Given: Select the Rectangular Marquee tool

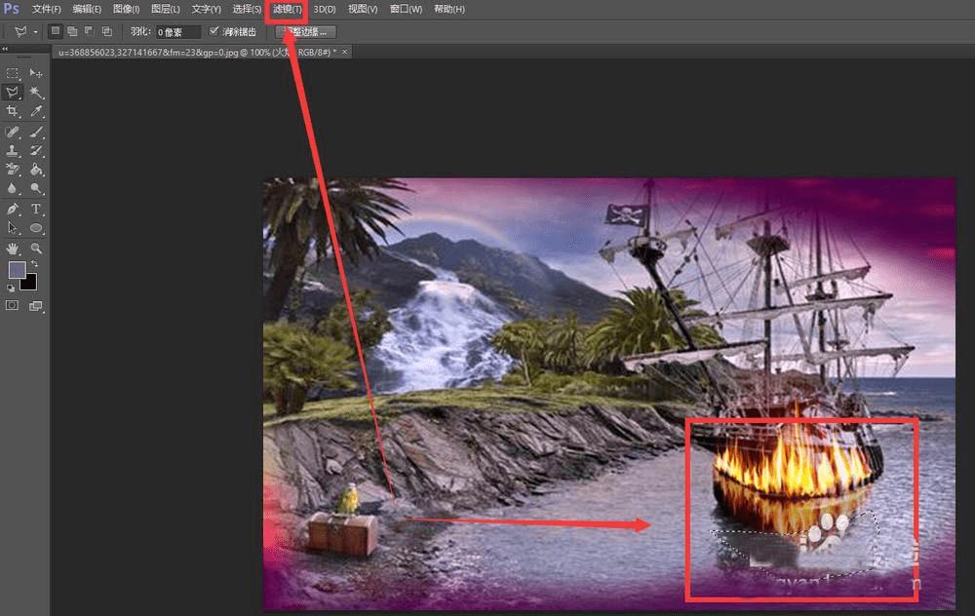Looking at the screenshot, I should (x=12, y=73).
